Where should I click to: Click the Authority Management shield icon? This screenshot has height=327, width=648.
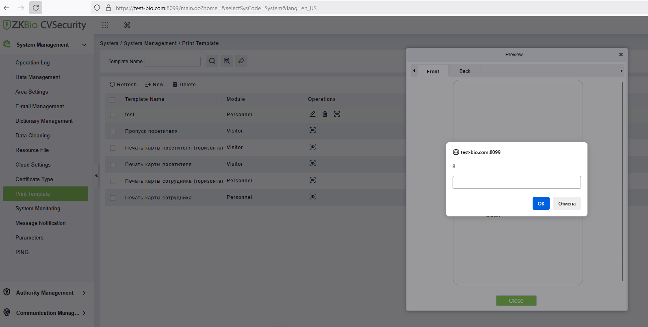(x=7, y=292)
